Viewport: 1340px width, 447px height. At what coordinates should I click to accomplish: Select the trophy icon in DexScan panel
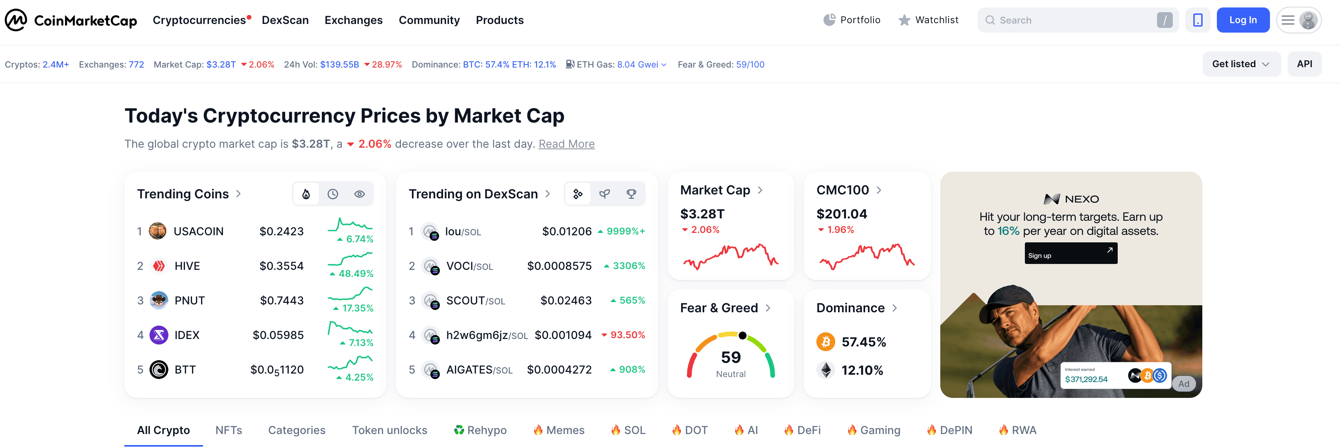[x=631, y=194]
